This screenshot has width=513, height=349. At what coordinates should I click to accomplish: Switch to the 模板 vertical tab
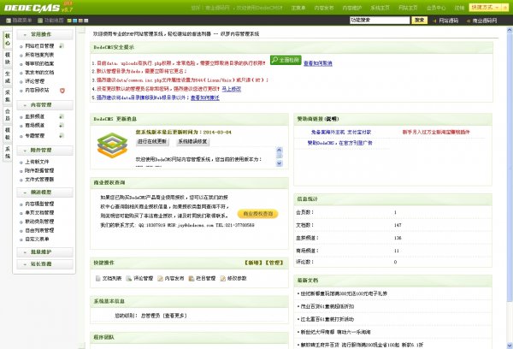7,133
